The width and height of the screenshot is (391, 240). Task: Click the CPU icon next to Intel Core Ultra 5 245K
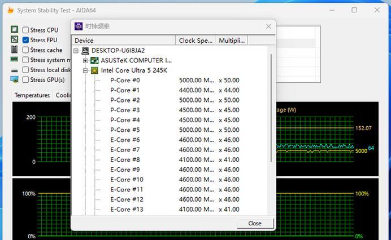pyautogui.click(x=94, y=70)
